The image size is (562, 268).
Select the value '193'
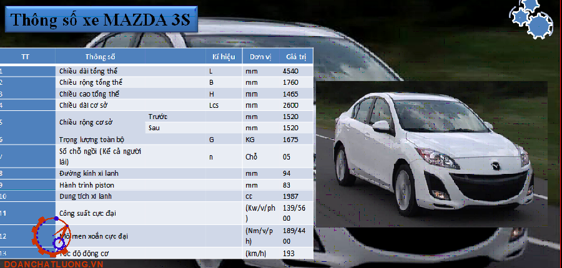[288, 253]
